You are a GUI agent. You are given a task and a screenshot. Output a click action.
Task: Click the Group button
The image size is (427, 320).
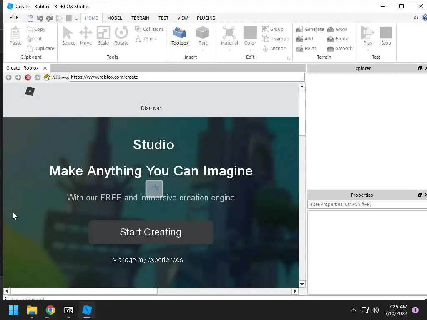tap(273, 29)
